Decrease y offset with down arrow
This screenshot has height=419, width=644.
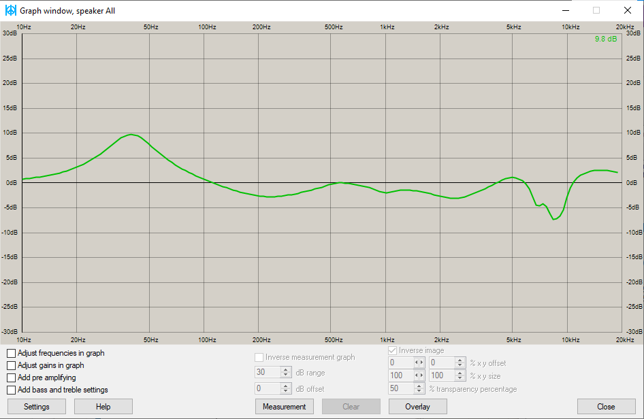pyautogui.click(x=460, y=365)
